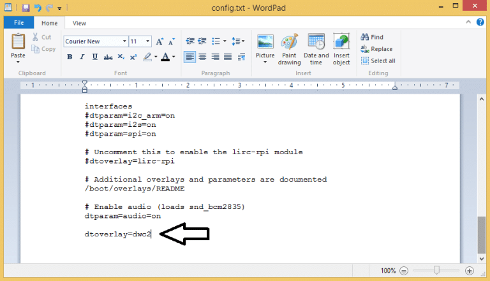Click the Grow font icon
This screenshot has height=281, width=490.
coord(160,41)
